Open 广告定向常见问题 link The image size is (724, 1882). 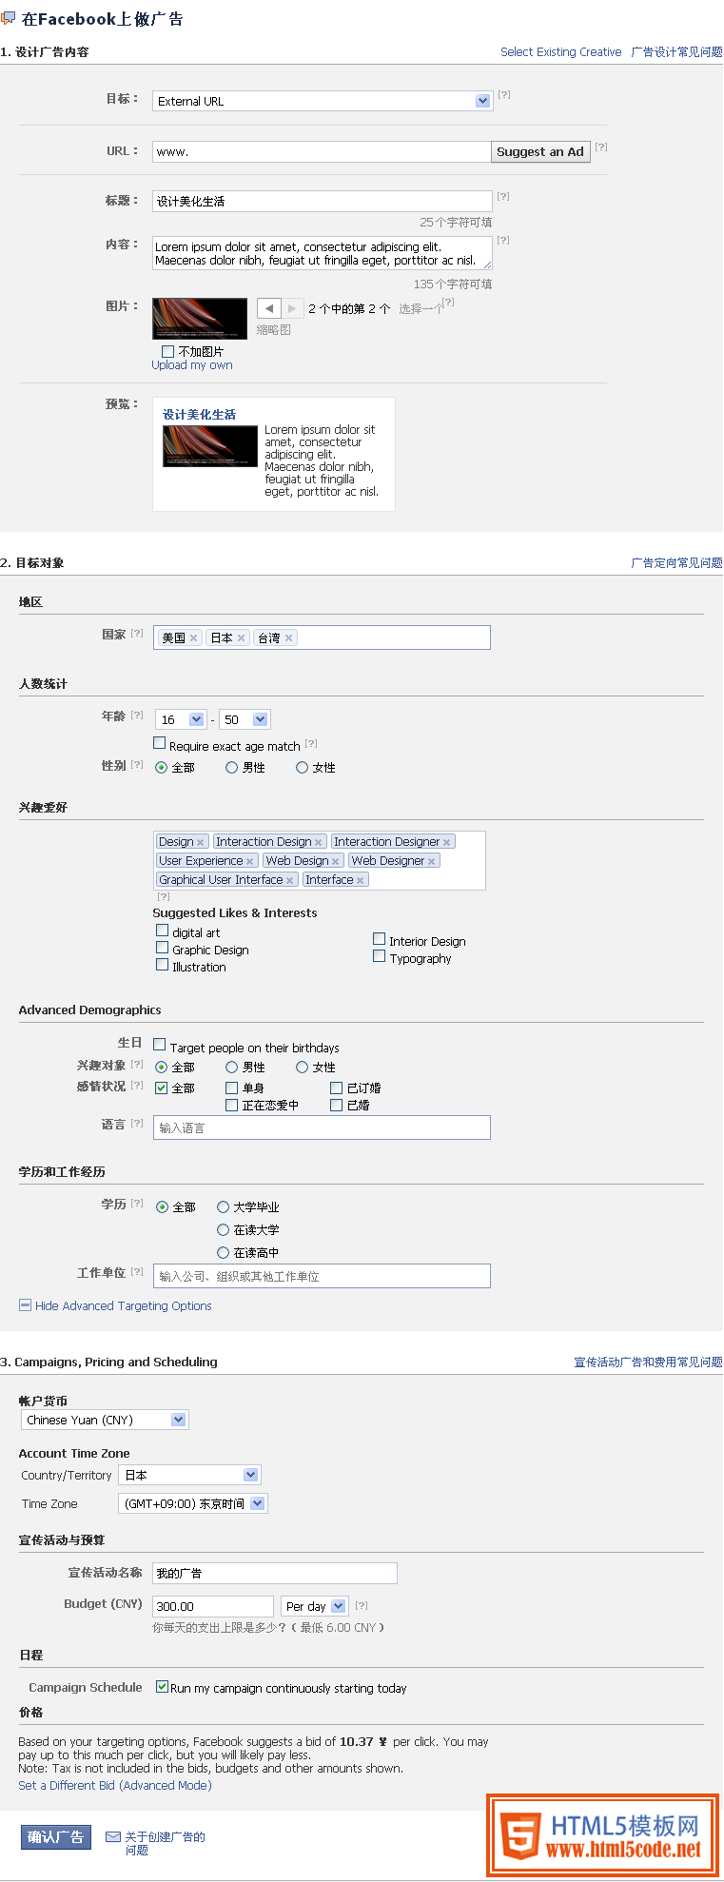tap(676, 563)
